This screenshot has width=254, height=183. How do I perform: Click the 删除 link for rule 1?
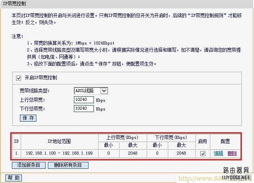(x=232, y=153)
